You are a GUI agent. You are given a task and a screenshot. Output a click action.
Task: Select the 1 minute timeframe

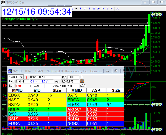(80, 9)
